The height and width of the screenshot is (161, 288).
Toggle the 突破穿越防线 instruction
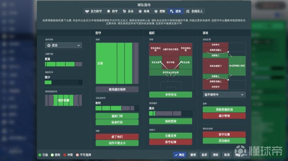click(224, 109)
